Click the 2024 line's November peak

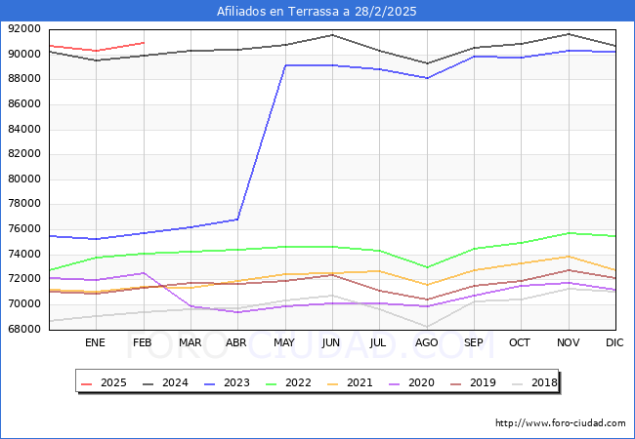point(569,34)
